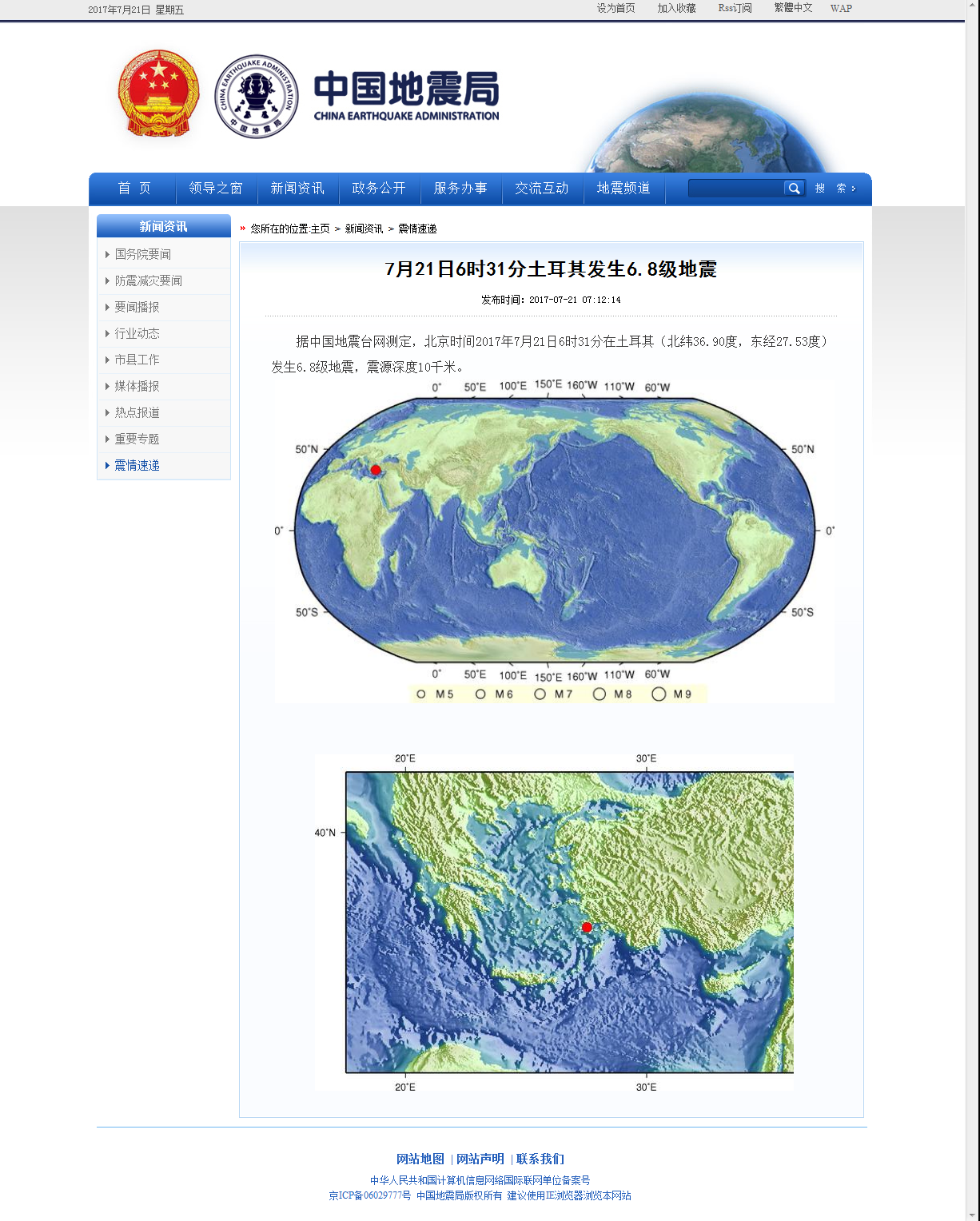Switch to 繁體中文 version
The width and height of the screenshot is (980, 1221).
(x=792, y=7)
